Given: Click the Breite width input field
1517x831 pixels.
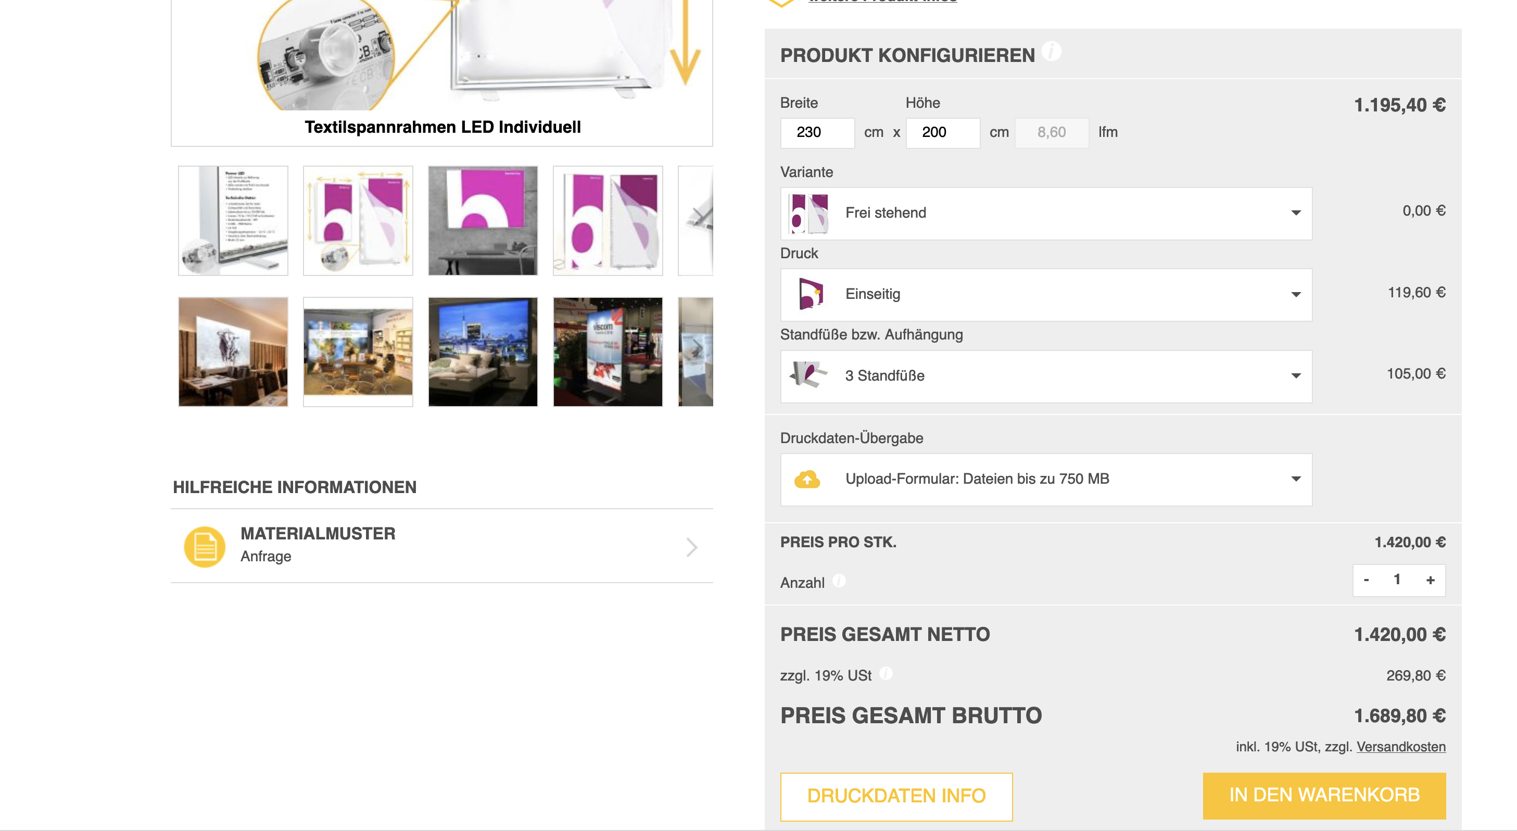Looking at the screenshot, I should [x=817, y=133].
